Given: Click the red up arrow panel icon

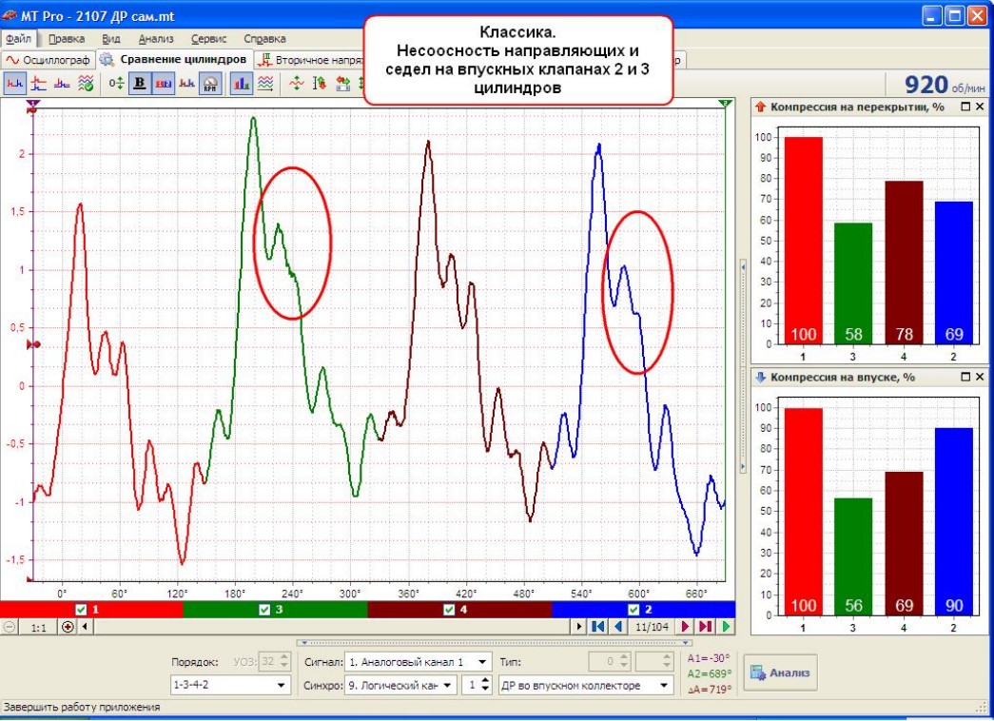Looking at the screenshot, I should point(761,107).
